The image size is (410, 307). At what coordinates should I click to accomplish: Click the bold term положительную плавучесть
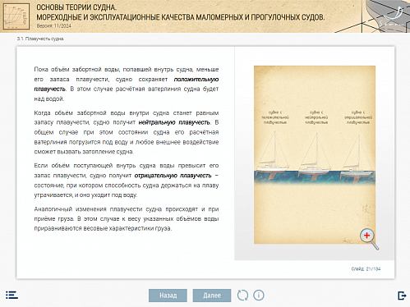[127, 84]
